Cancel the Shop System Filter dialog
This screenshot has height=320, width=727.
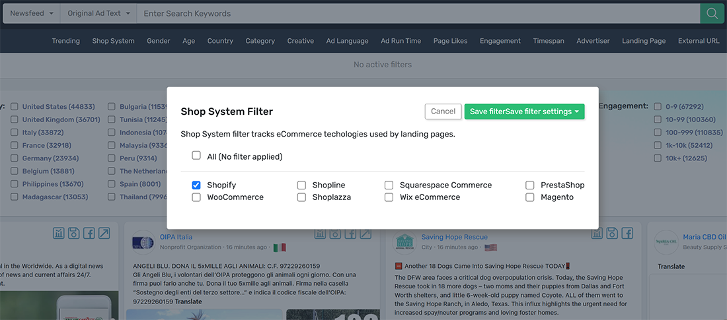(443, 111)
